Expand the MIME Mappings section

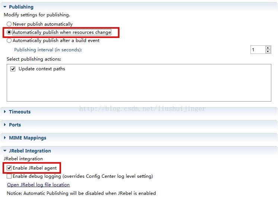point(5,138)
